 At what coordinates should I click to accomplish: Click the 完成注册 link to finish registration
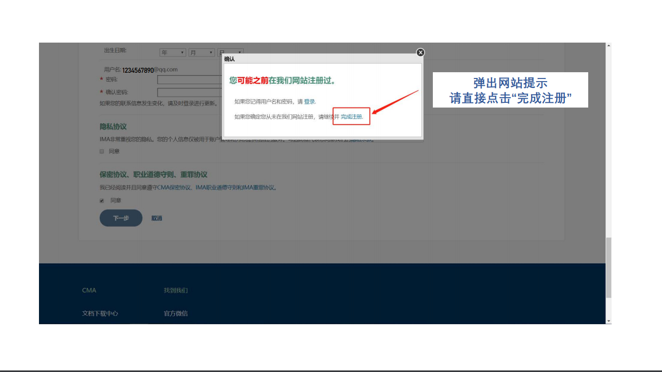click(351, 117)
